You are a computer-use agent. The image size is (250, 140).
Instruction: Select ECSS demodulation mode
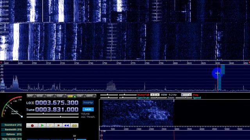[x=41, y=96]
